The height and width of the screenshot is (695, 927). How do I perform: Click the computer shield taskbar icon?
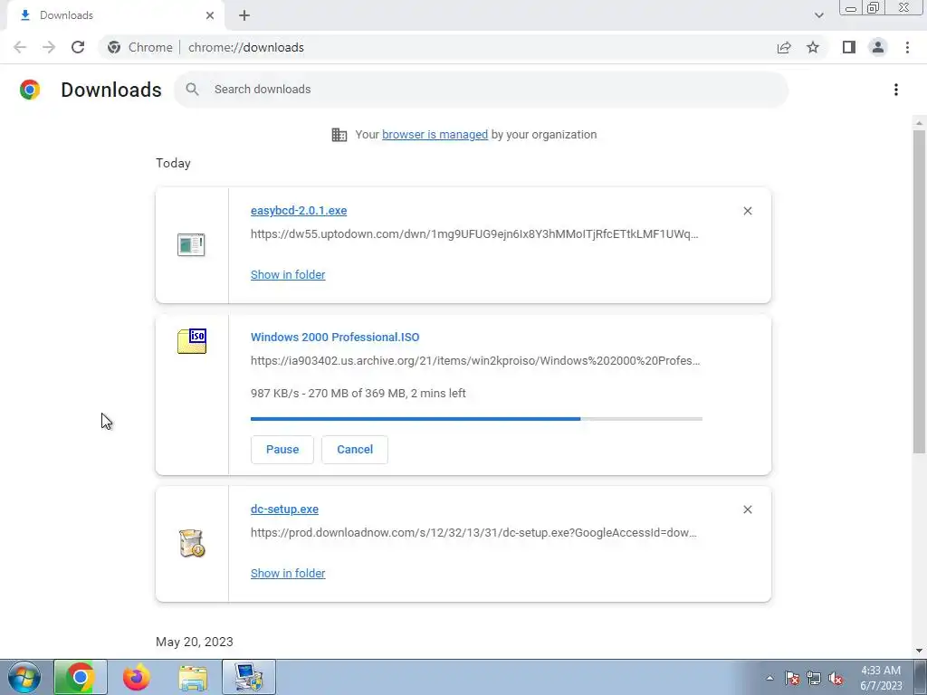click(x=248, y=677)
